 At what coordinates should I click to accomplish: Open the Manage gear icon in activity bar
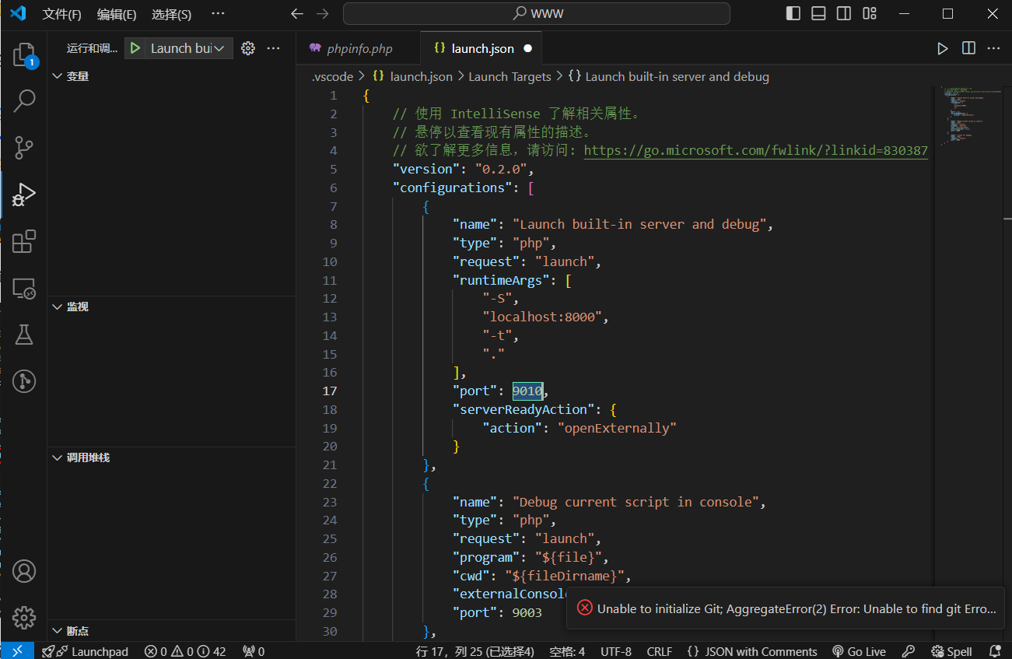pos(24,617)
